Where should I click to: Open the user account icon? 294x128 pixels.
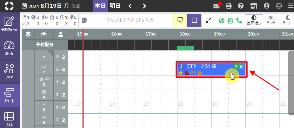tap(266, 6)
